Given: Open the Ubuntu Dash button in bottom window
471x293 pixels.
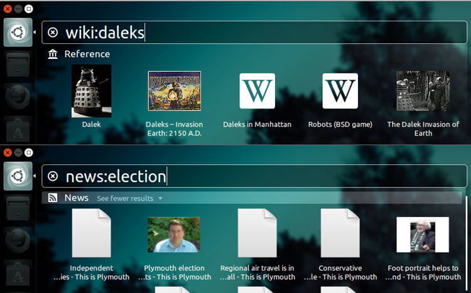Looking at the screenshot, I should pyautogui.click(x=18, y=176).
